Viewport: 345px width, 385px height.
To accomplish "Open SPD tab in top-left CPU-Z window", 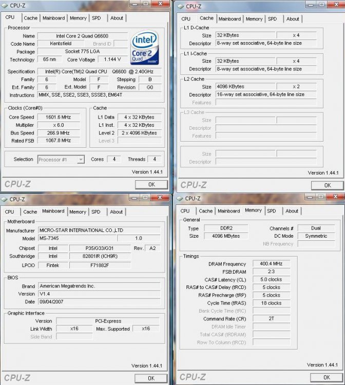I will (x=96, y=18).
